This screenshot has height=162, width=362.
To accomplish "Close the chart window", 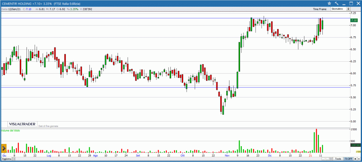I will point(358,3).
